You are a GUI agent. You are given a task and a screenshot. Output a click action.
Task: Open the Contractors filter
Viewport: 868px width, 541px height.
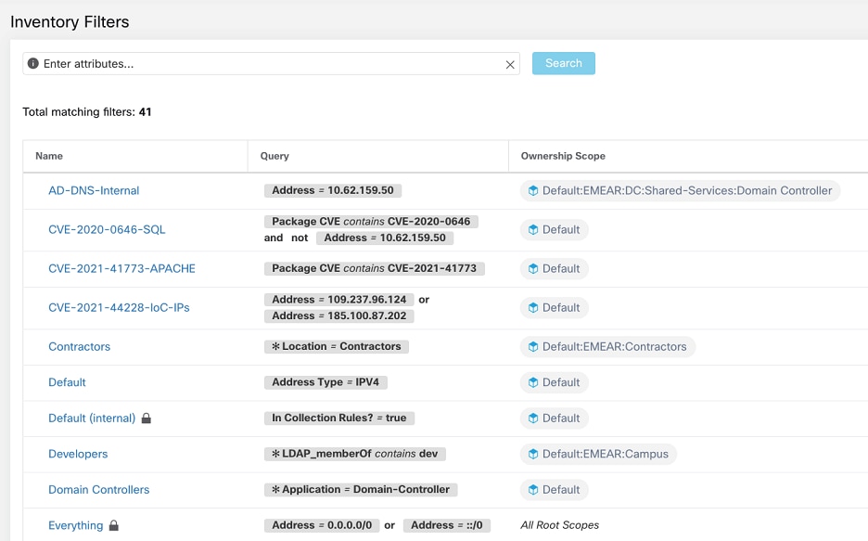[x=79, y=346]
